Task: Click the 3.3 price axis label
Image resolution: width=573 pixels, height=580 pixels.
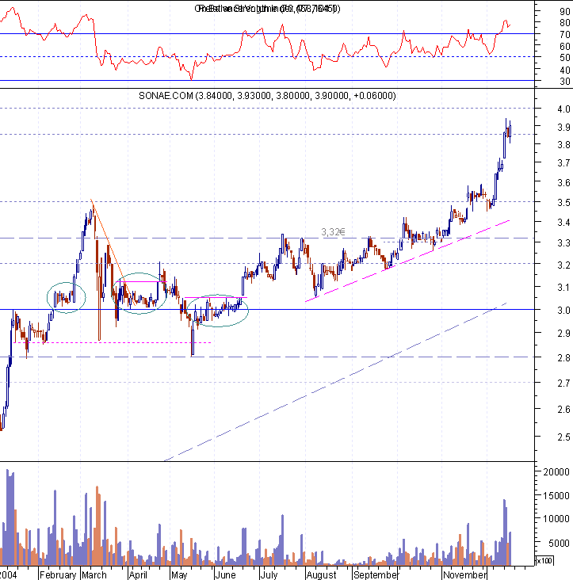Action: click(563, 243)
